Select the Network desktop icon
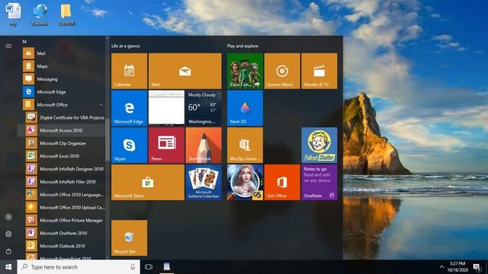The width and height of the screenshot is (488, 274). tap(40, 14)
